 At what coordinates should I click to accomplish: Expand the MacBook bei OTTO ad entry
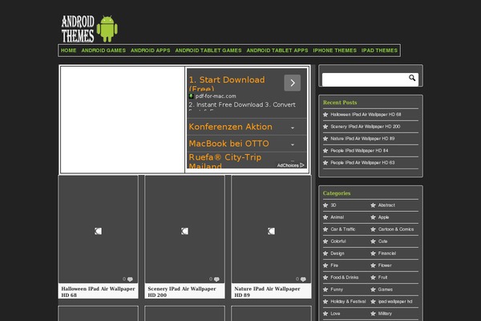[x=293, y=144]
